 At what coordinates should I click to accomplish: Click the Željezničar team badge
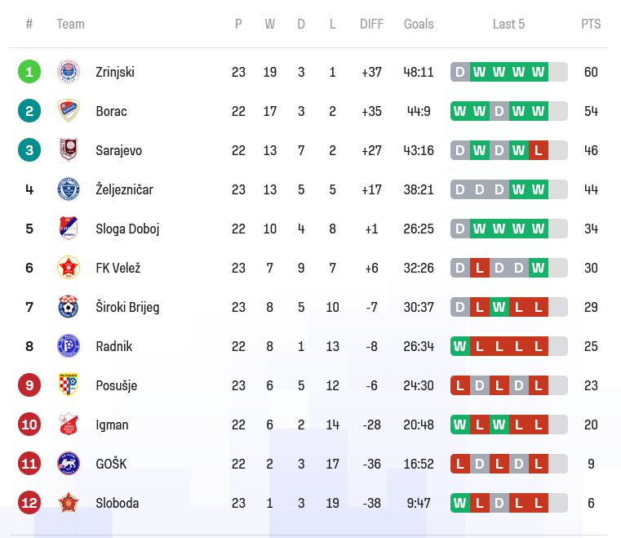pyautogui.click(x=69, y=189)
